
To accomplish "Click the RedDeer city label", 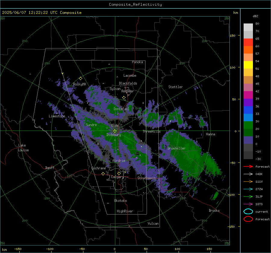I will coord(128,91).
